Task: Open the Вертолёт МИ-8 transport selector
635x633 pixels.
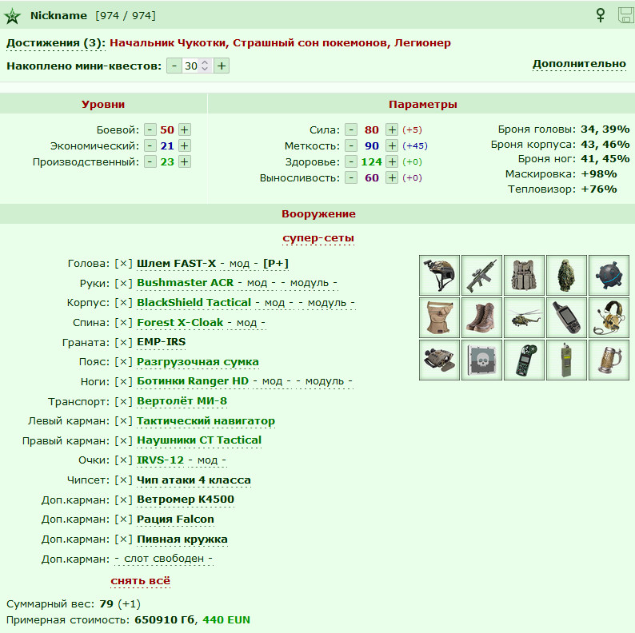Action: (x=182, y=401)
